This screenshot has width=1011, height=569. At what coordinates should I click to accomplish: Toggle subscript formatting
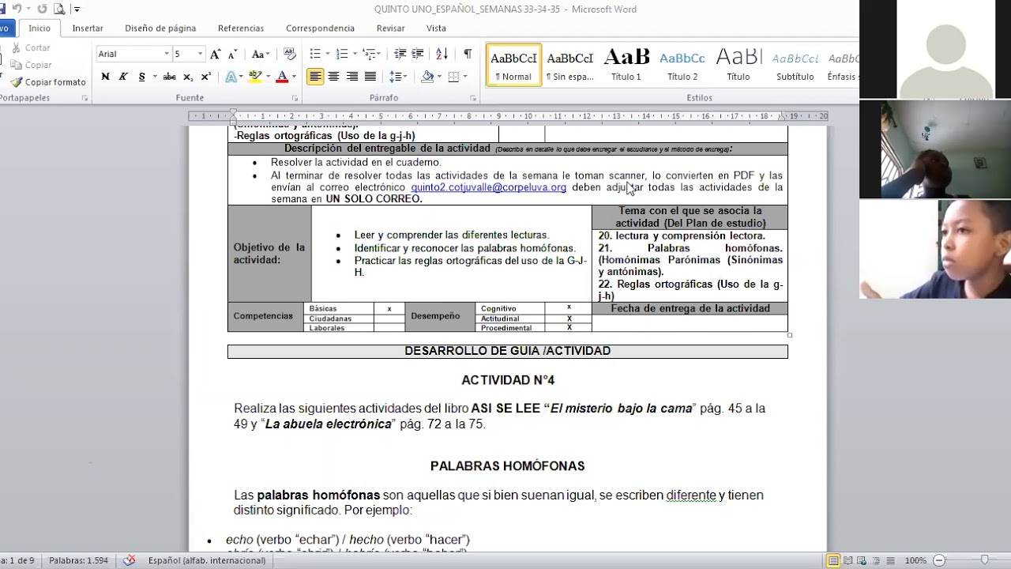pyautogui.click(x=188, y=77)
